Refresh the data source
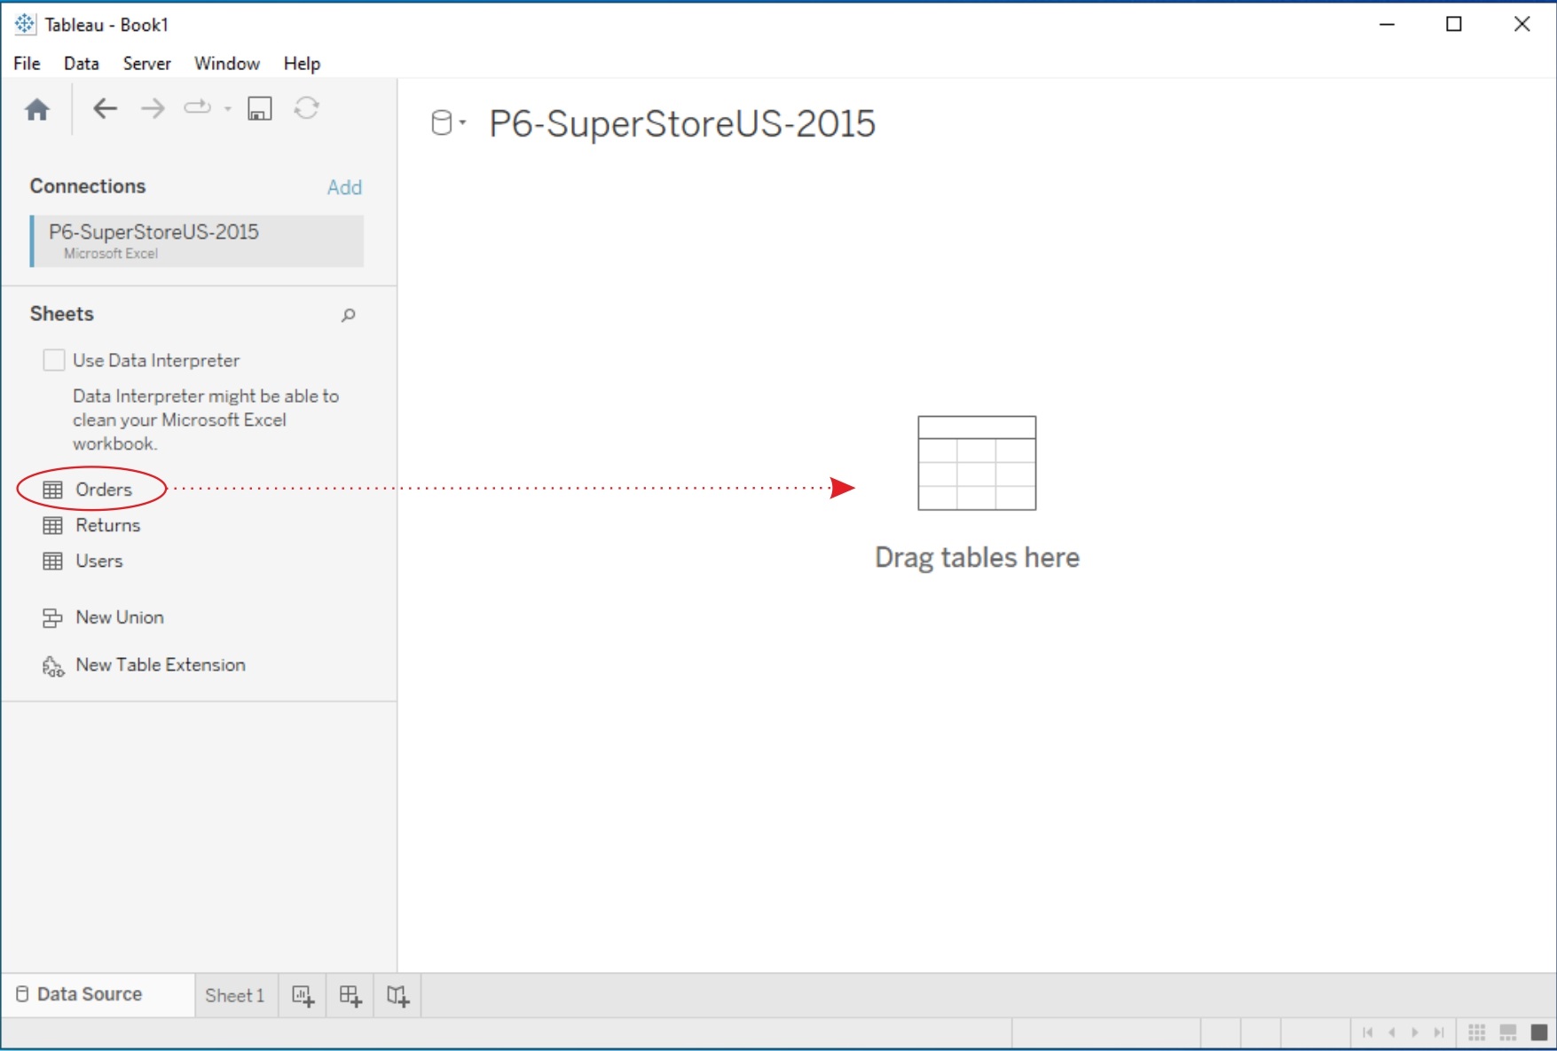This screenshot has width=1557, height=1051. [307, 108]
